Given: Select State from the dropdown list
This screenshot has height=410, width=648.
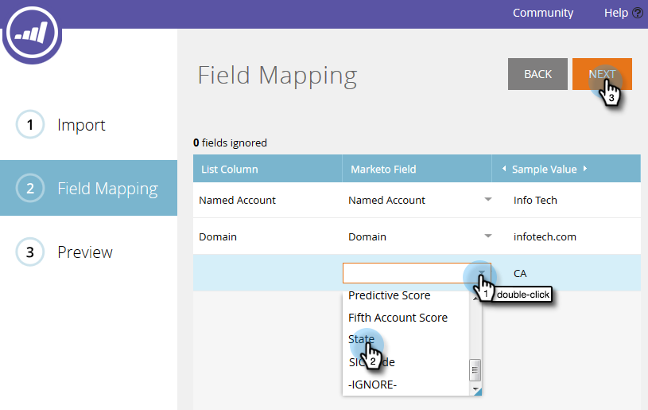Looking at the screenshot, I should 361,339.
